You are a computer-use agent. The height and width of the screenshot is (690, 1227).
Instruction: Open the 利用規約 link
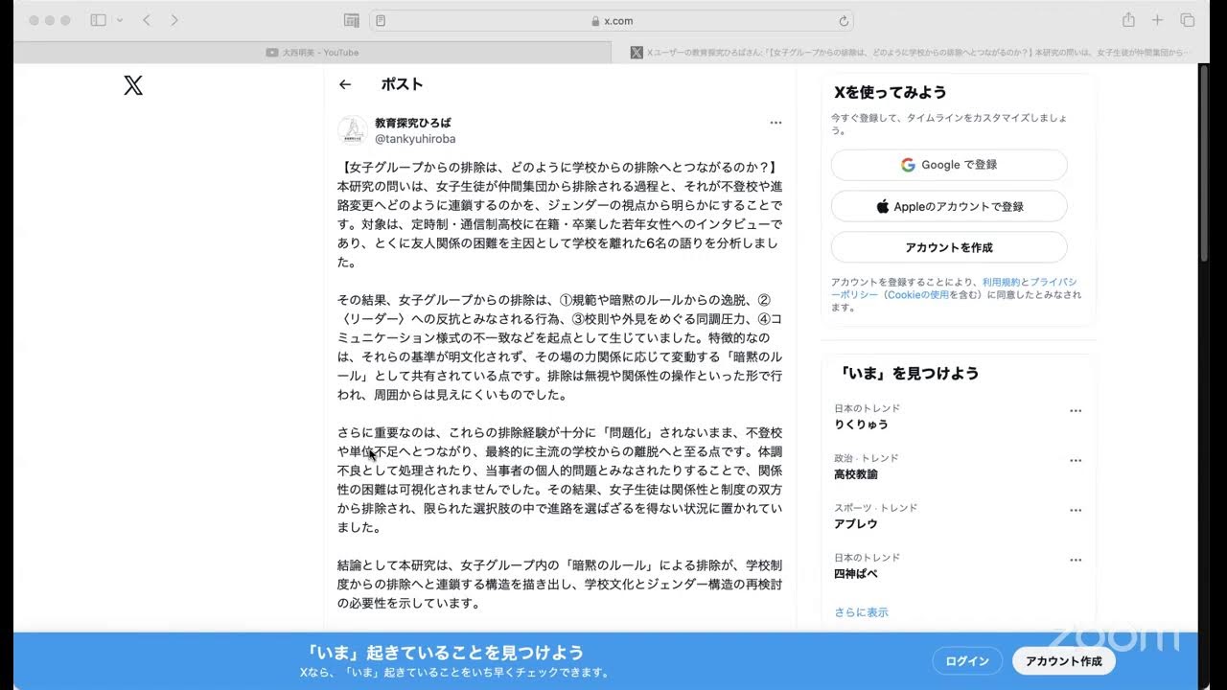click(x=1001, y=283)
